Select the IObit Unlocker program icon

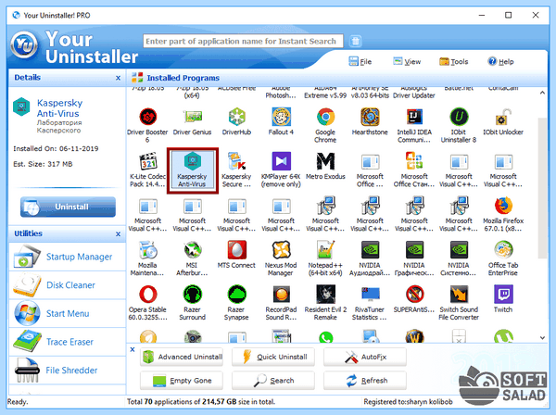pyautogui.click(x=503, y=117)
